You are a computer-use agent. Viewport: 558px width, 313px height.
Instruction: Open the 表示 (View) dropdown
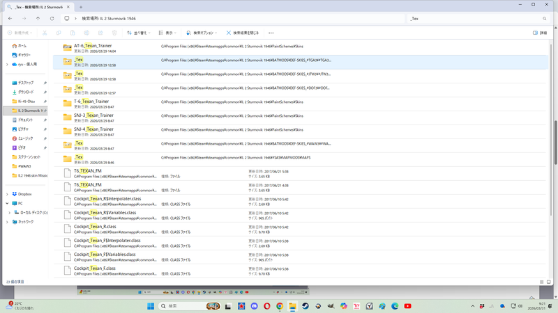[x=167, y=33]
